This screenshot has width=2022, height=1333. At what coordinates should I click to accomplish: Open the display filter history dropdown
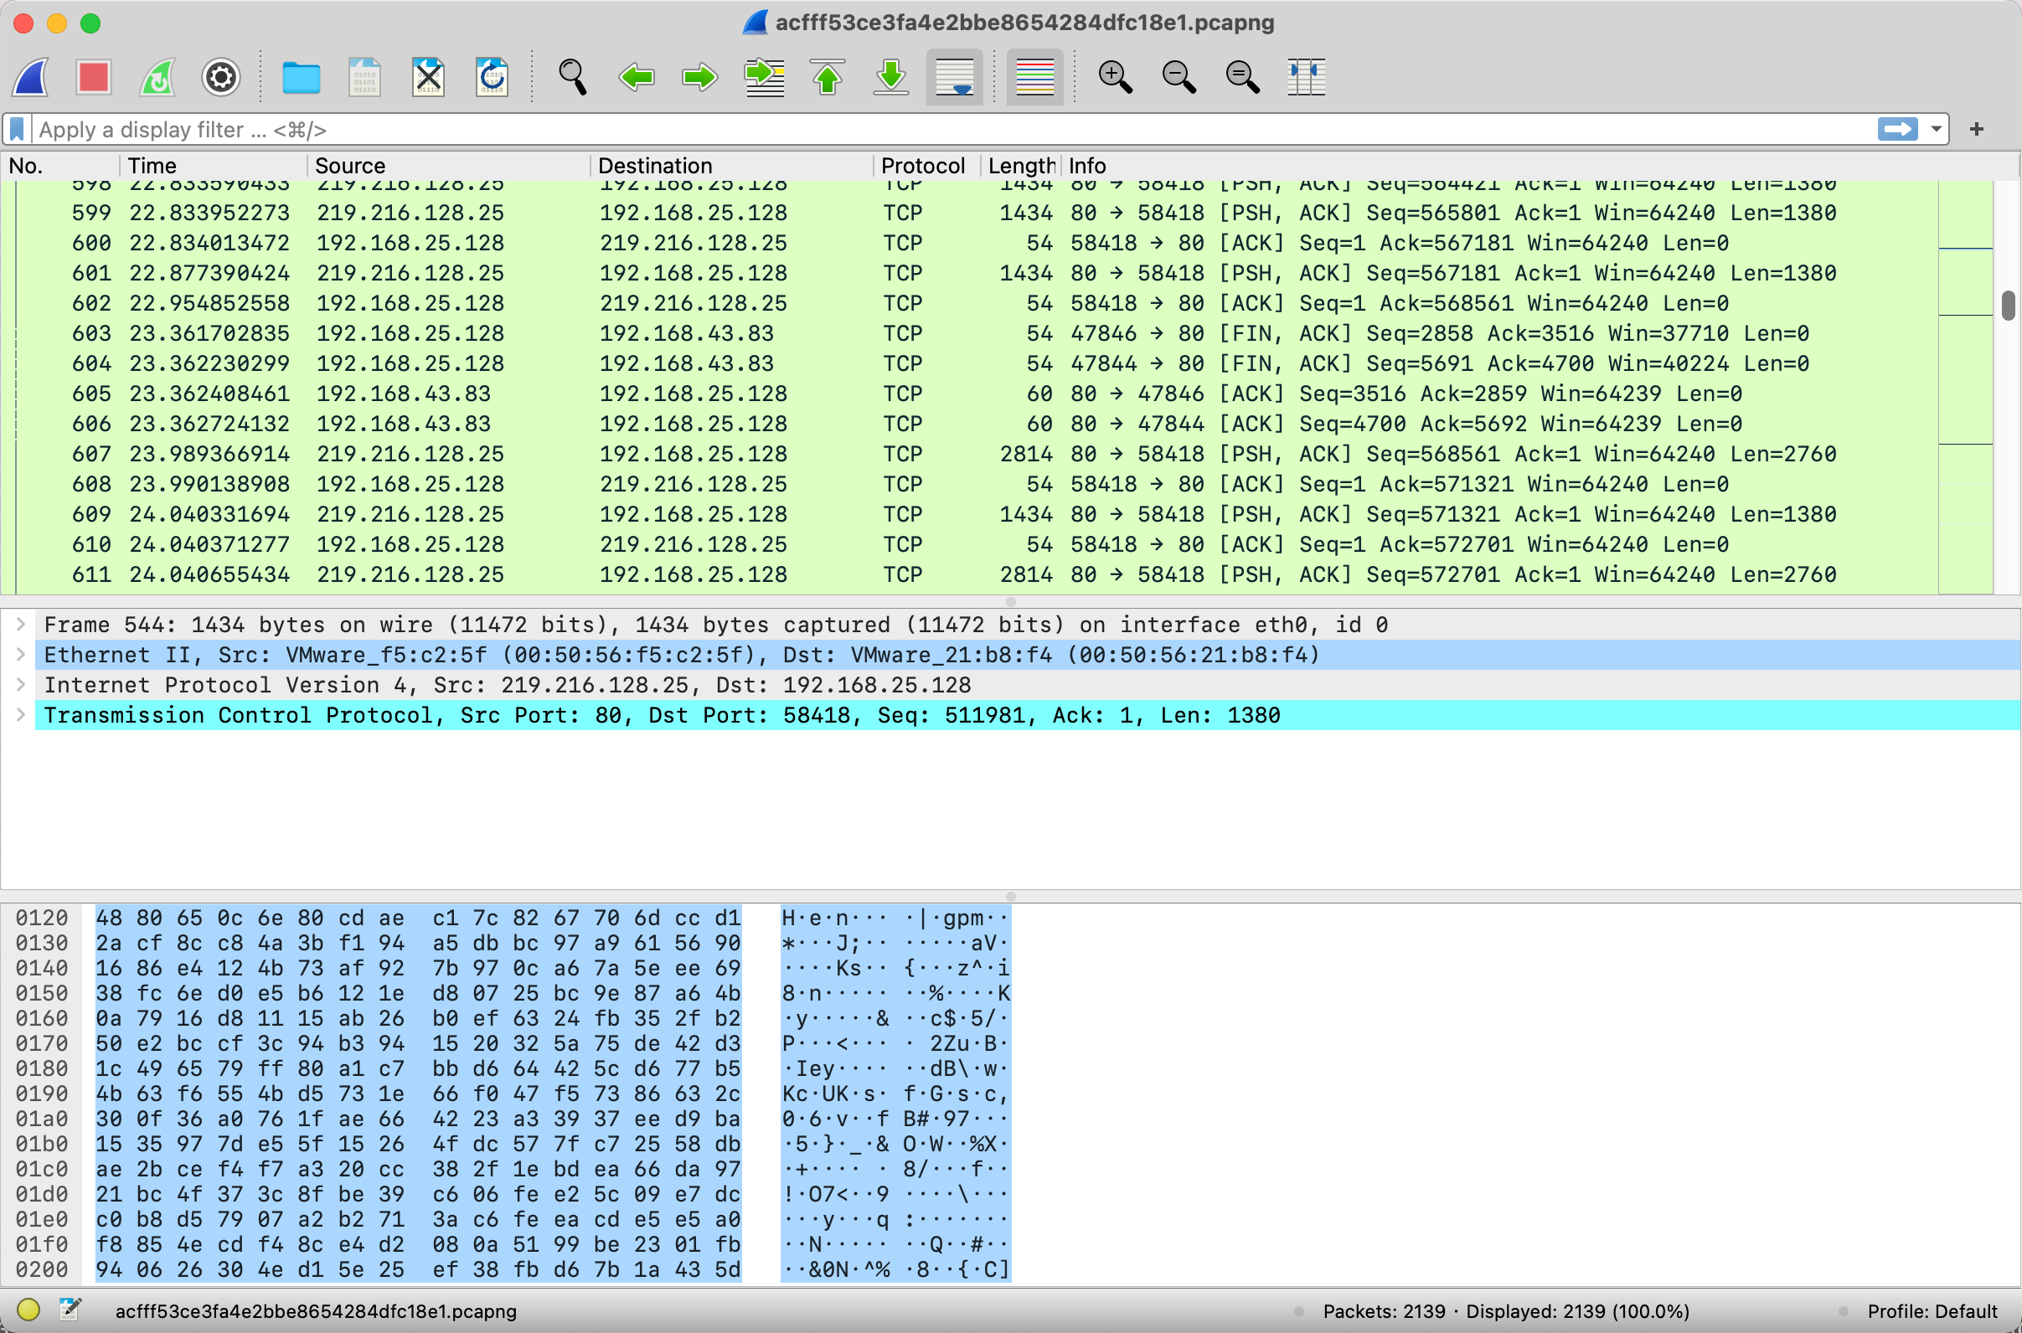click(1936, 129)
